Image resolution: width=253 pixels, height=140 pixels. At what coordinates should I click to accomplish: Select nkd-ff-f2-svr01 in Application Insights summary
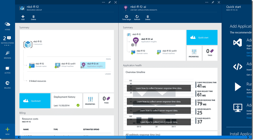[x=167, y=52]
